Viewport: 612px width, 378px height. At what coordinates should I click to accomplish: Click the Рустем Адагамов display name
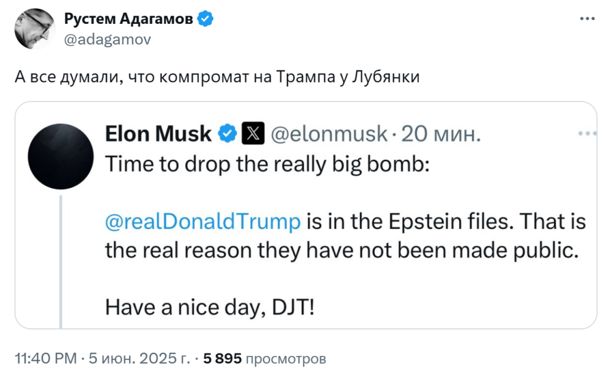pyautogui.click(x=128, y=19)
